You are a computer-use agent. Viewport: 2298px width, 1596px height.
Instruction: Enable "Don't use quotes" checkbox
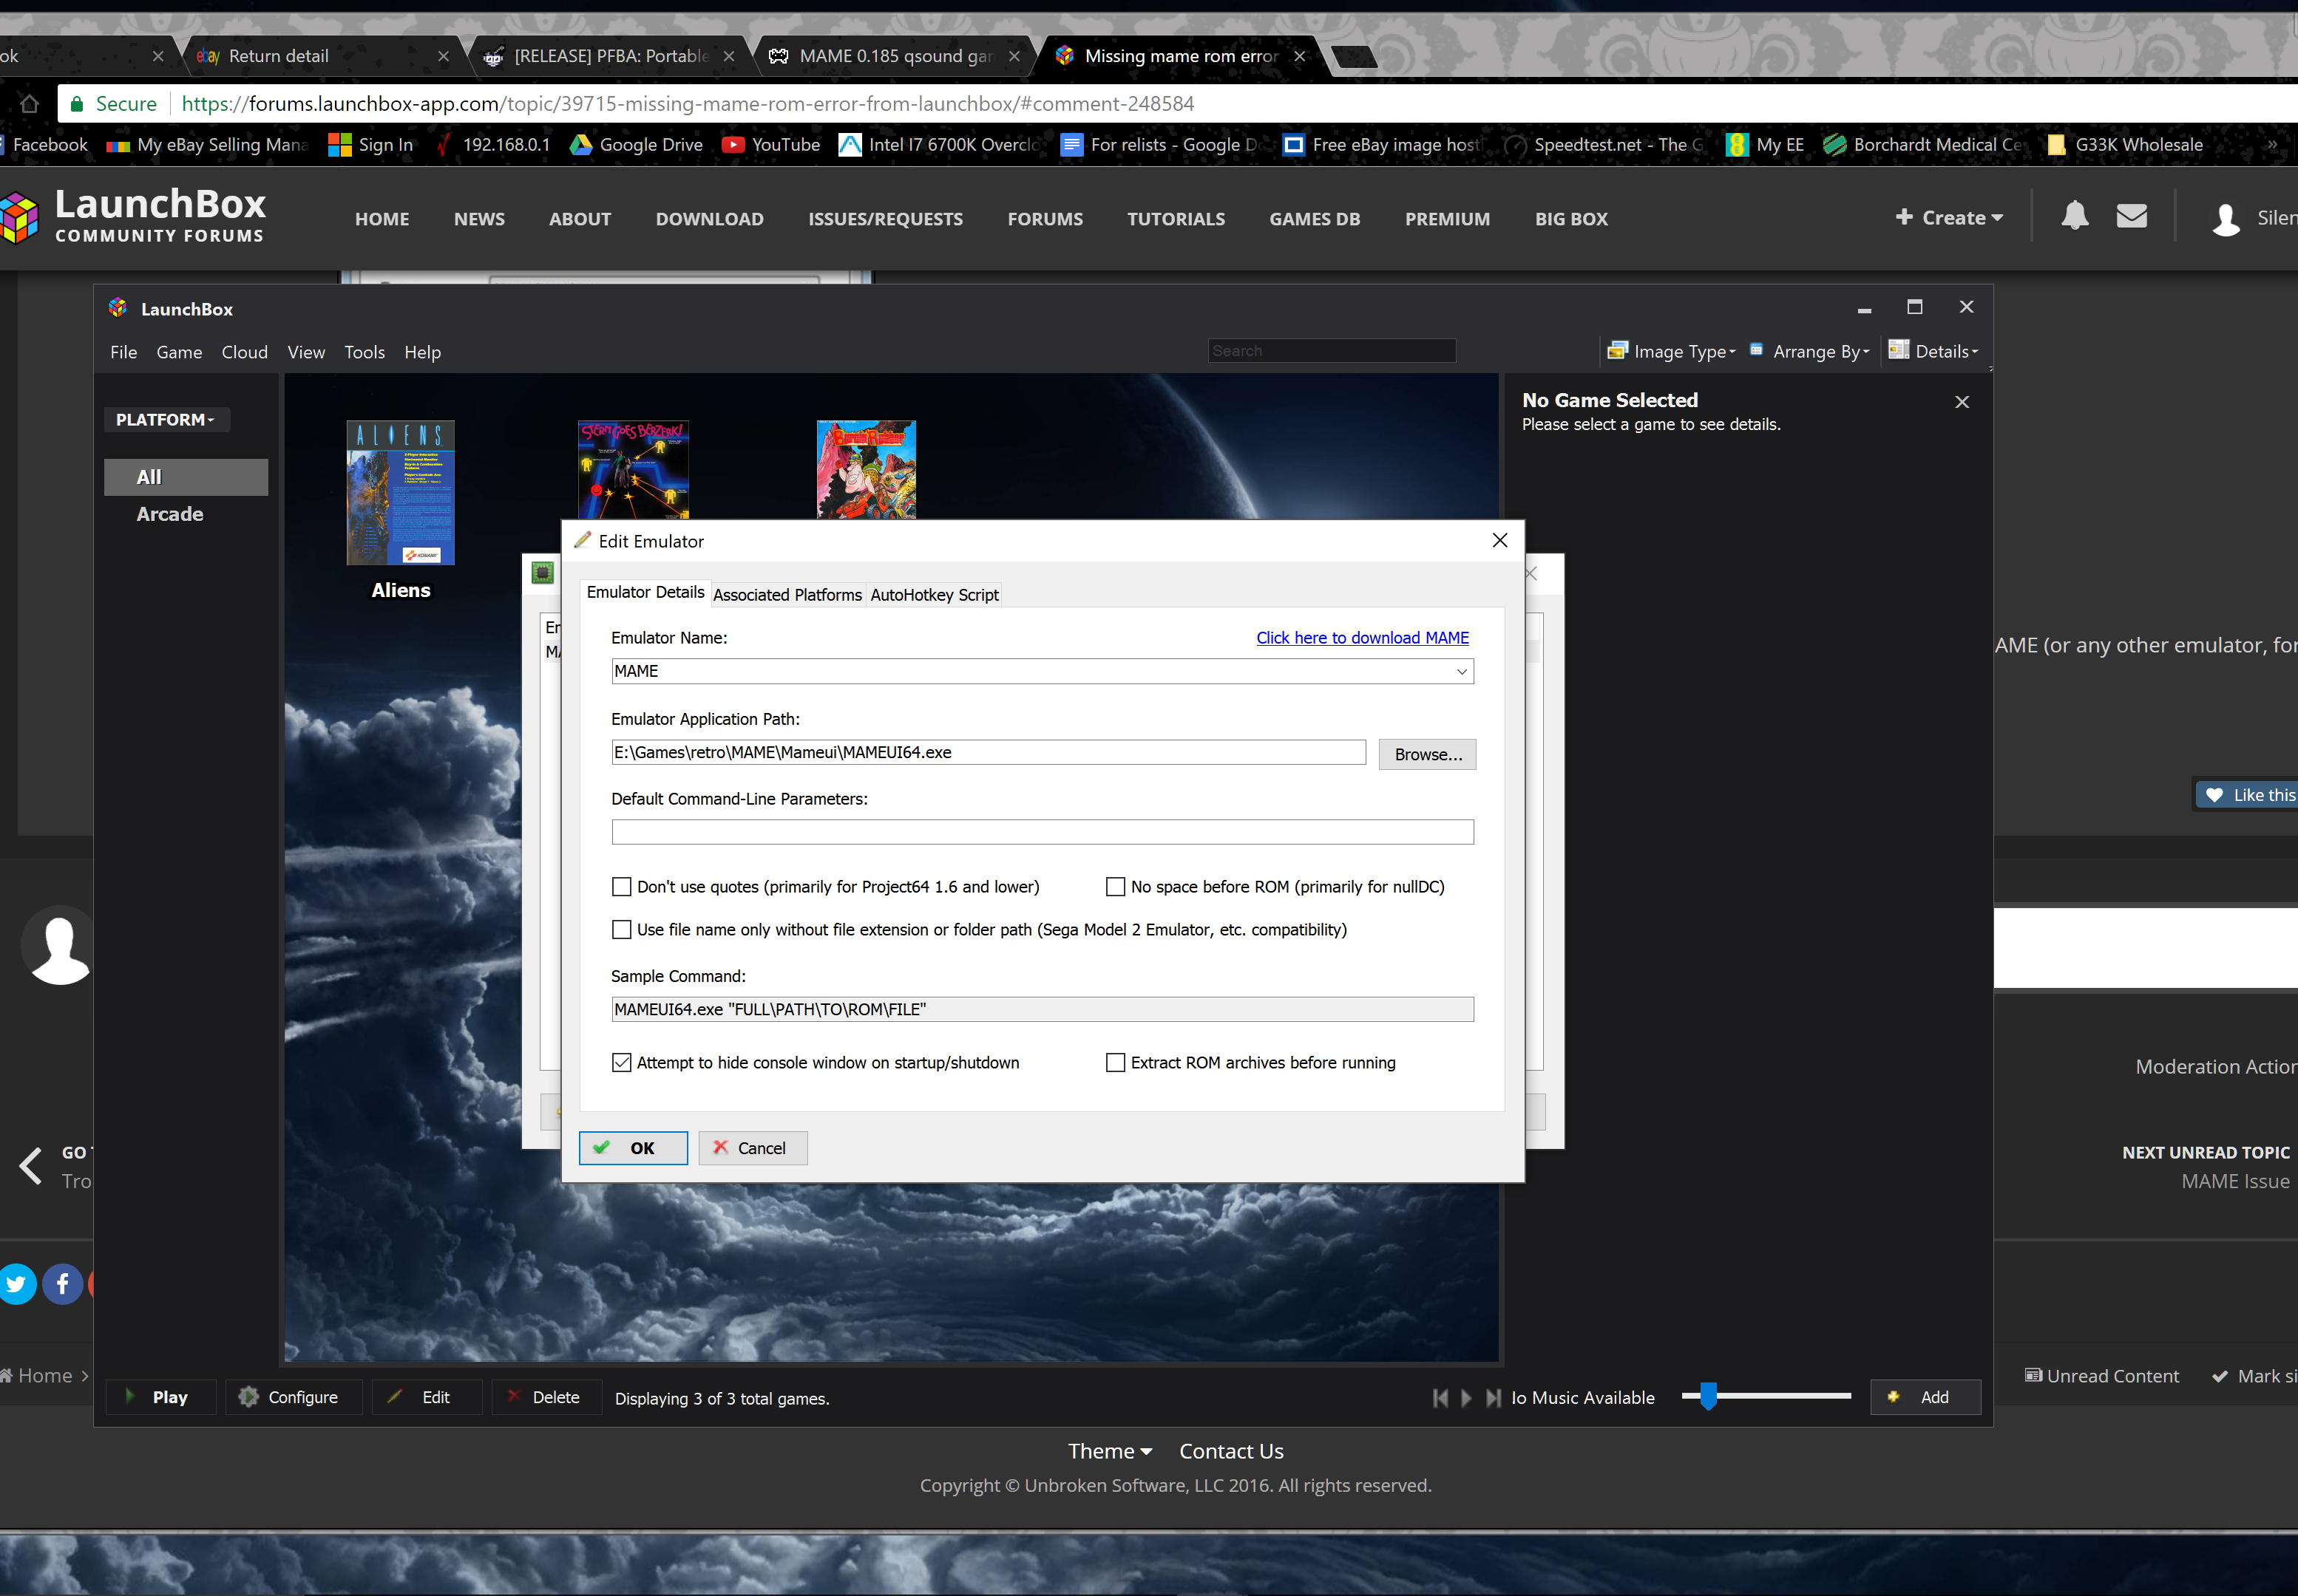click(621, 887)
